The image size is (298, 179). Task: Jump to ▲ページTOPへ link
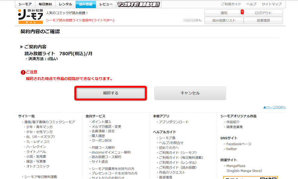click(x=274, y=107)
